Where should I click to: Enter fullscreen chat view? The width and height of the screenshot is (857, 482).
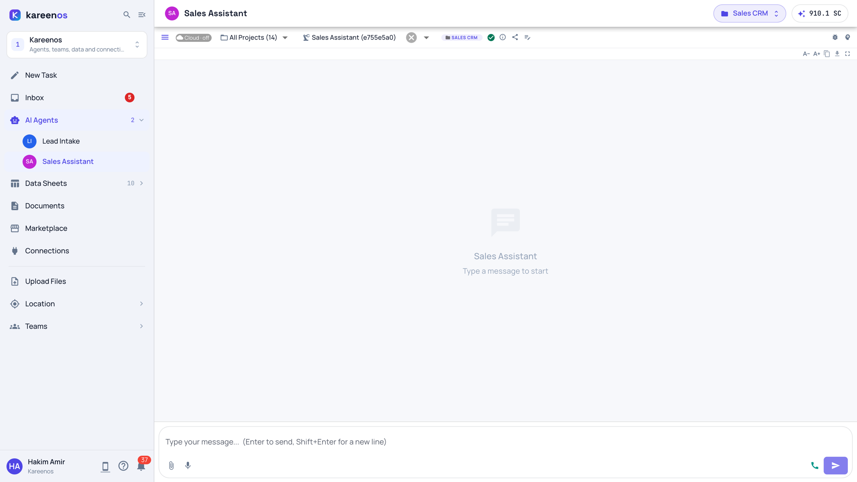click(847, 54)
